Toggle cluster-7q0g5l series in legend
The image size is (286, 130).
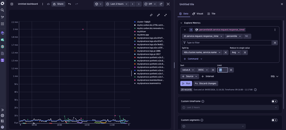click(142, 22)
